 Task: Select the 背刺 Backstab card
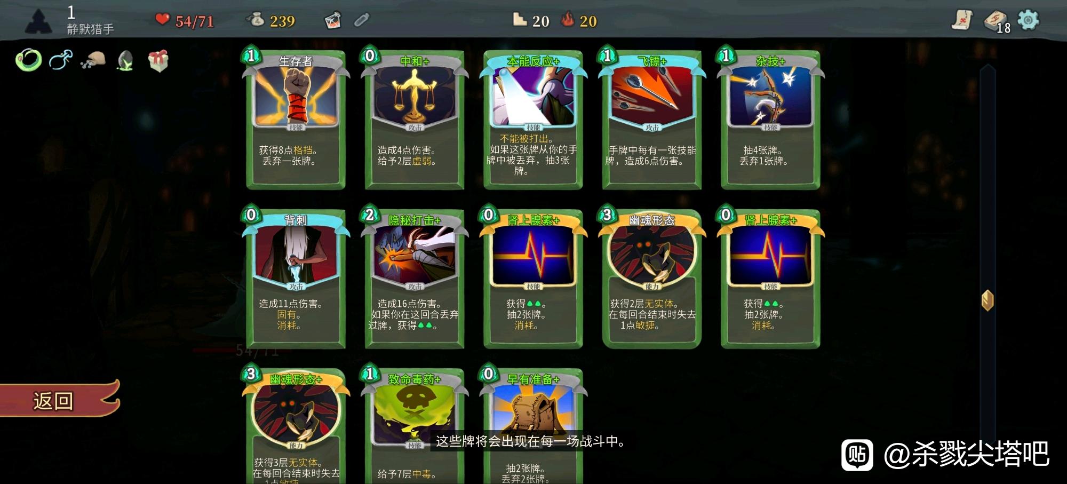[x=296, y=278]
